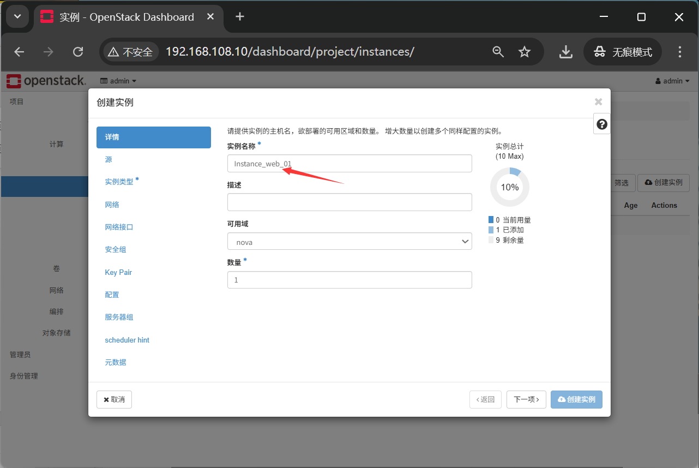Screen dimensions: 699x468
Task: Expand 项目 in the sidebar
Action: (x=17, y=101)
